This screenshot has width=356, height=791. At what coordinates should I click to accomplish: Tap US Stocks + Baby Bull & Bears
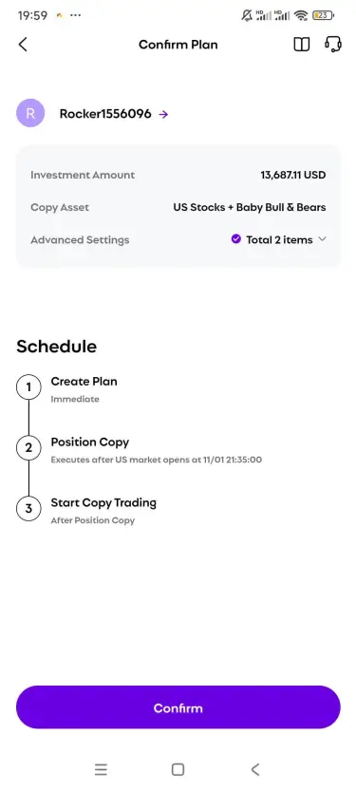coord(250,207)
